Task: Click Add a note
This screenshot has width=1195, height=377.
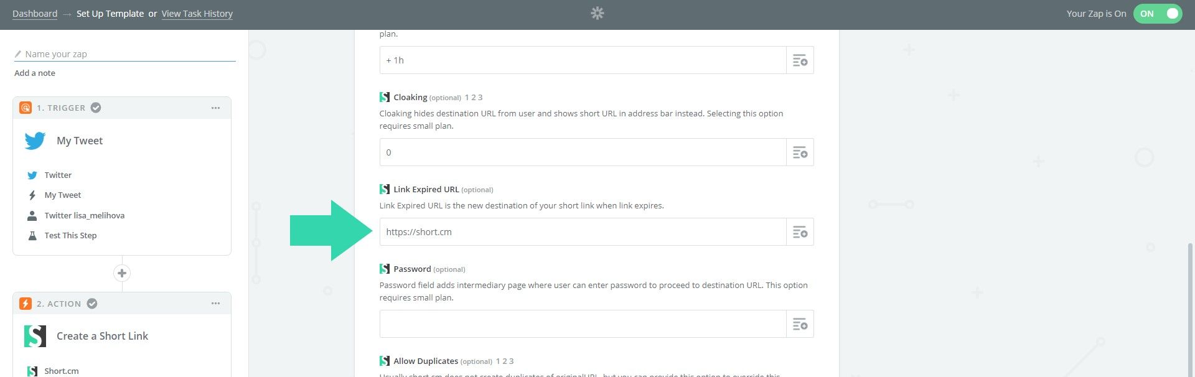Action: coord(35,73)
